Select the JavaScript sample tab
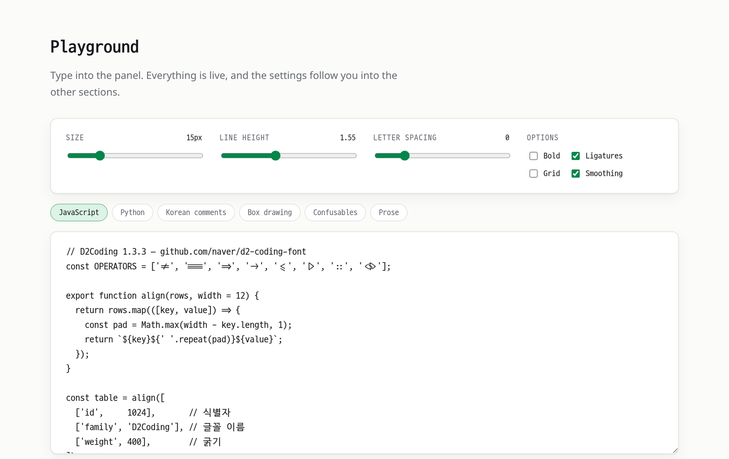729x459 pixels. (79, 212)
